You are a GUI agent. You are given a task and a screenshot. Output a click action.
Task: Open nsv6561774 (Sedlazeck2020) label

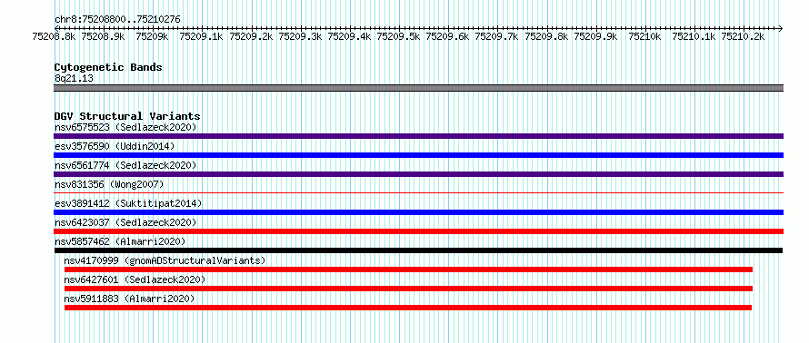click(125, 165)
